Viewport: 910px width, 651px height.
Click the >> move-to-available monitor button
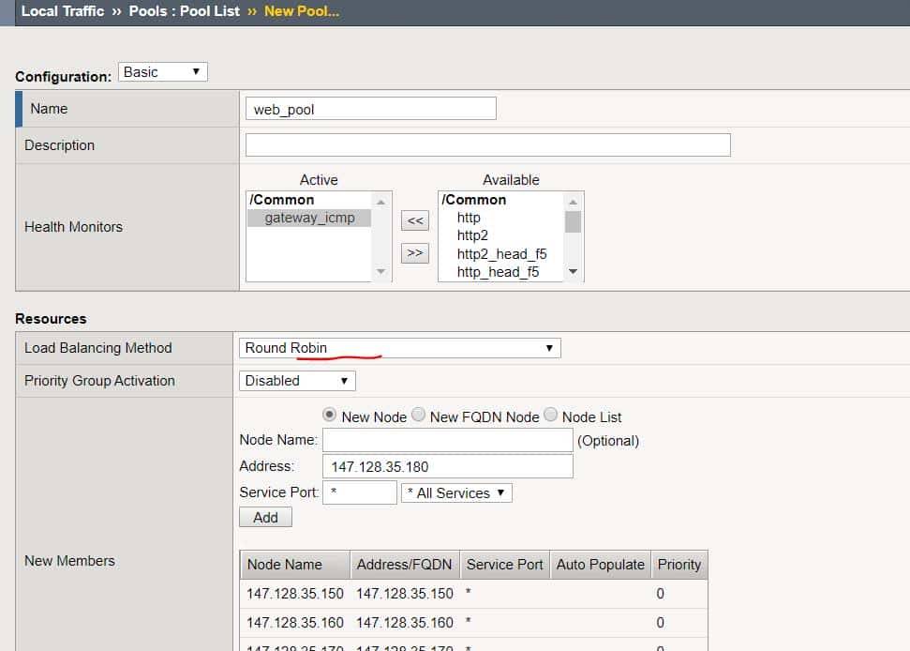414,253
